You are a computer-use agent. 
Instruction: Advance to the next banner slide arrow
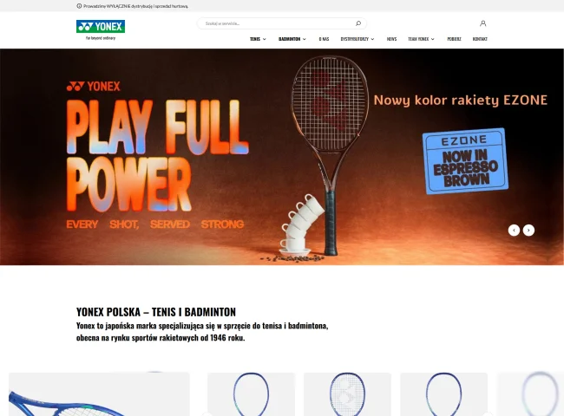(528, 230)
